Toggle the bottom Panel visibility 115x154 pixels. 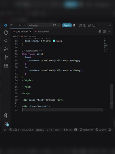pyautogui.click(x=89, y=25)
